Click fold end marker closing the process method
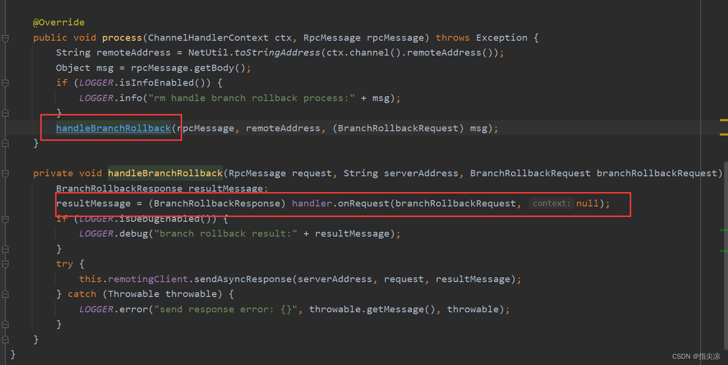 pos(5,143)
